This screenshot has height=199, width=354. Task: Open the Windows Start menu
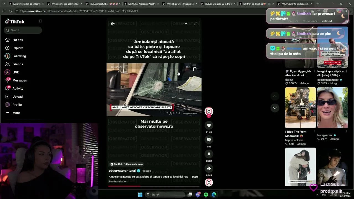tap(140, 195)
